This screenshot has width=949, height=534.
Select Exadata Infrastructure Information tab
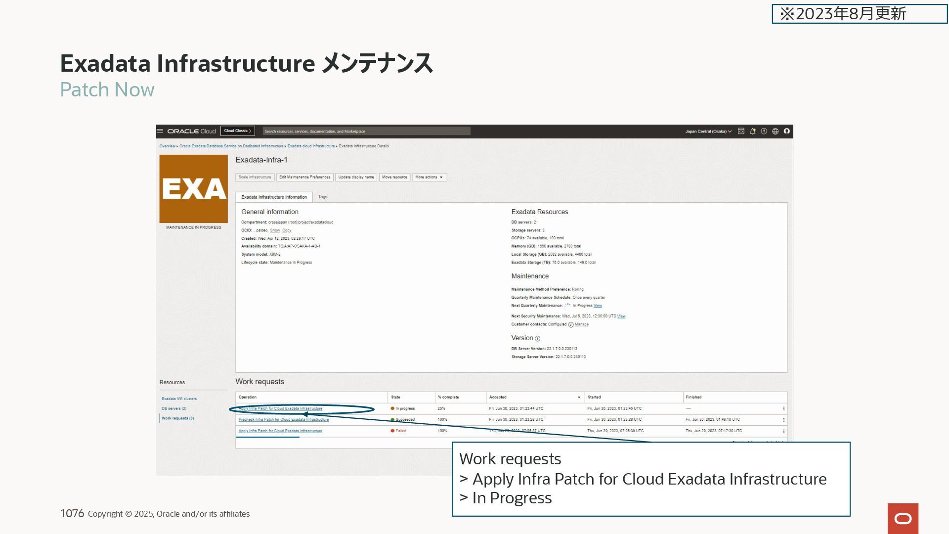(x=274, y=197)
